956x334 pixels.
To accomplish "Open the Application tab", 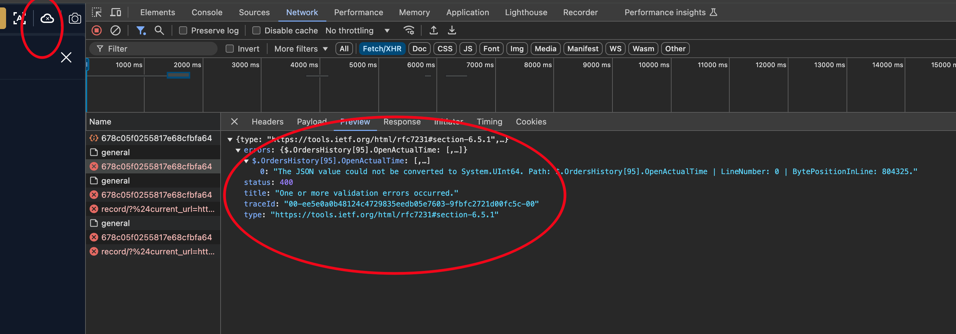I will pos(468,12).
